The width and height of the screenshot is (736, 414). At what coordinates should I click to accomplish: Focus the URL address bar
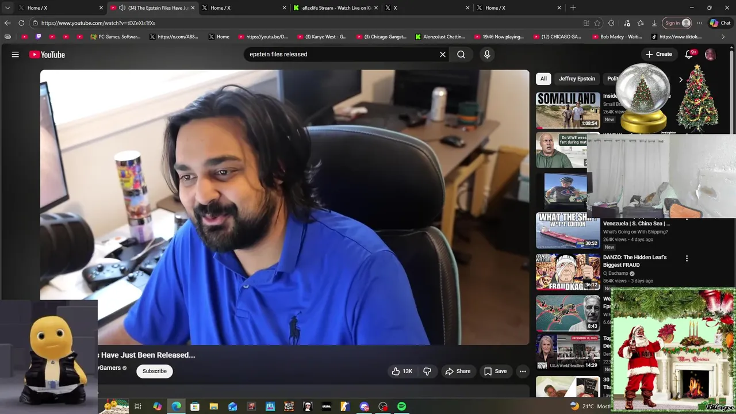click(x=305, y=23)
